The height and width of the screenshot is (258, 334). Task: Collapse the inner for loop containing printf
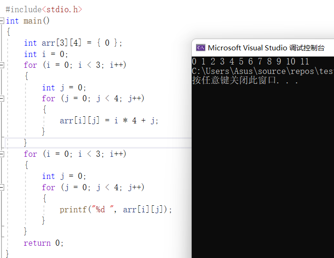point(2,187)
